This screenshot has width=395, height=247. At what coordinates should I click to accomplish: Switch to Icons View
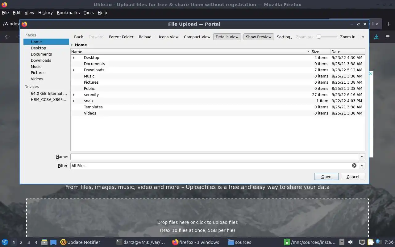(x=168, y=37)
